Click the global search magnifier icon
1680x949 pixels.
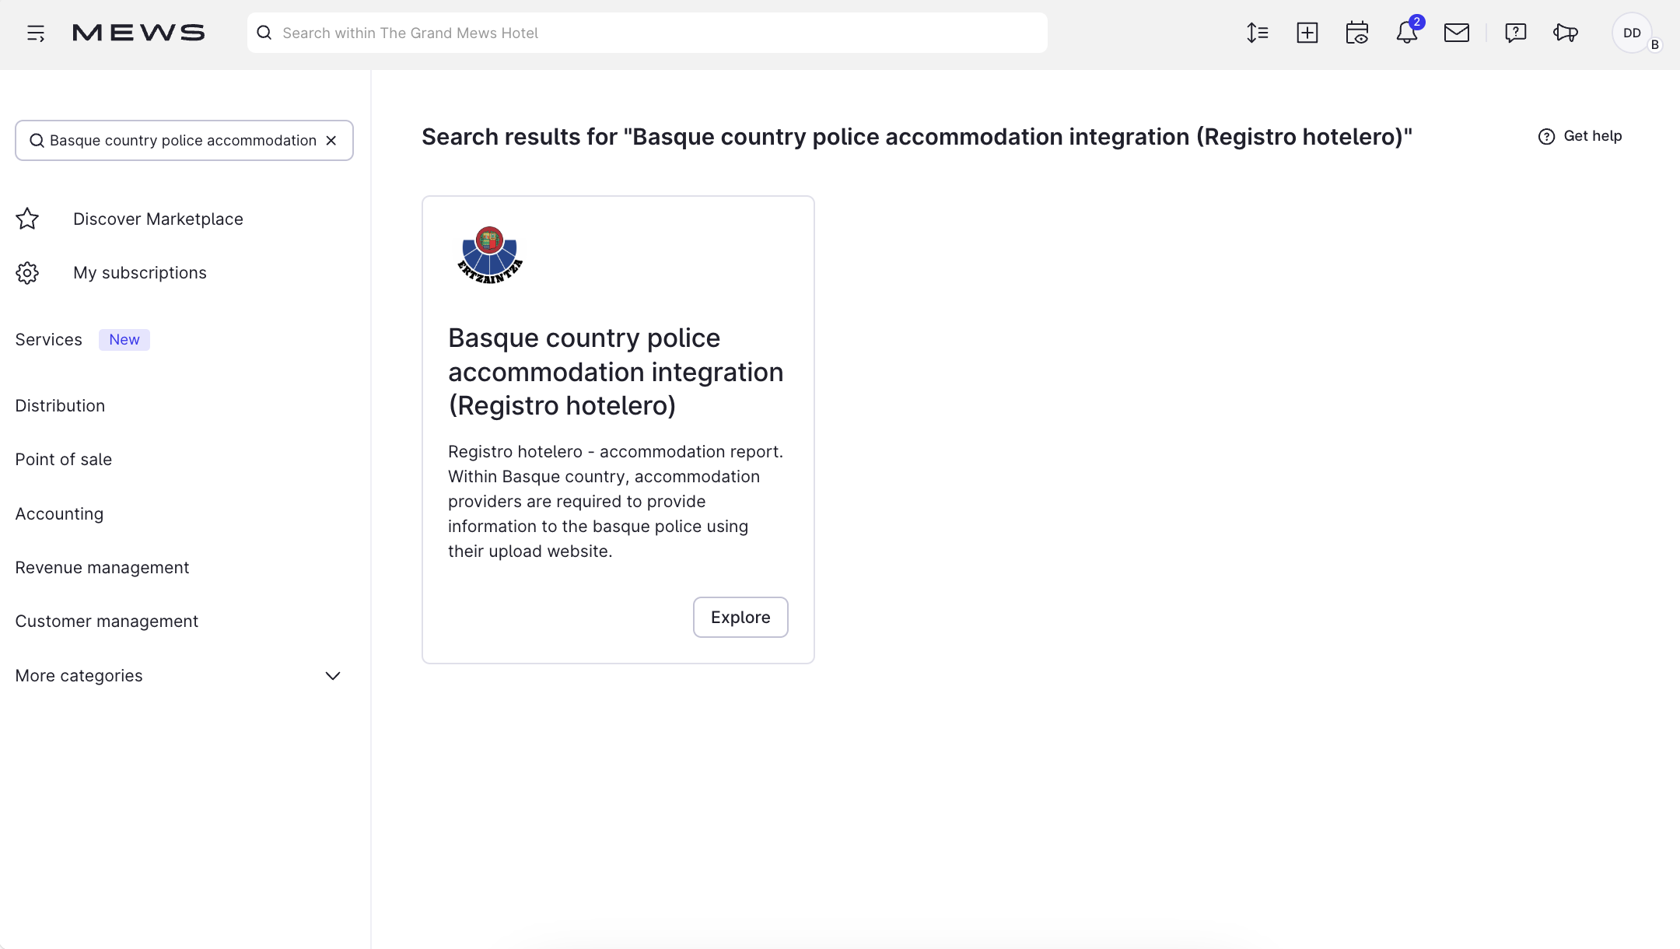coord(264,33)
